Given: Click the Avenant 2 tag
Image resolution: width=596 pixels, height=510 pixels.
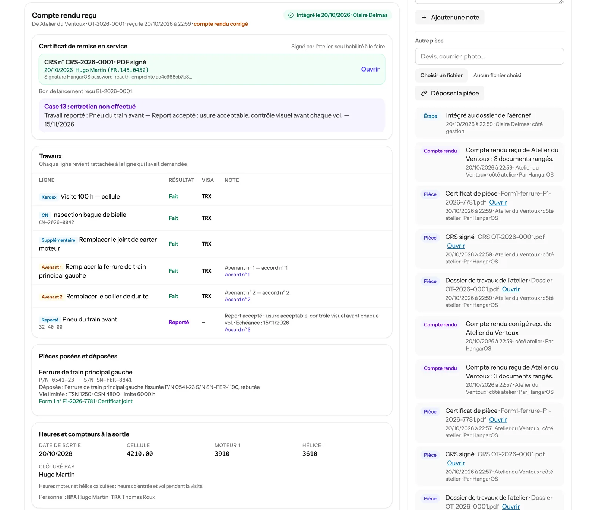Looking at the screenshot, I should pyautogui.click(x=52, y=297).
